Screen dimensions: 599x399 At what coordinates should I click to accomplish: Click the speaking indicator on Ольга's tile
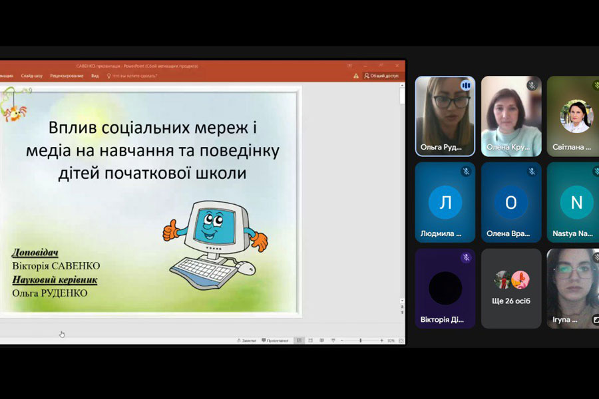click(x=466, y=86)
